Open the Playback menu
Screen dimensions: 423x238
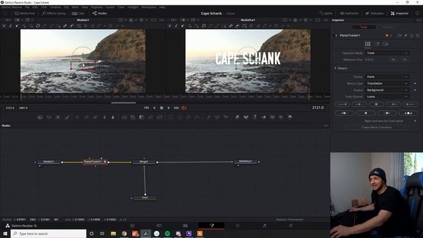(96, 7)
